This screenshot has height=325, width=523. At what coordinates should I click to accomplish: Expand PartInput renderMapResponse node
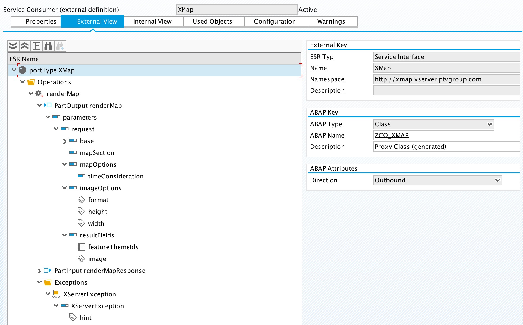(39, 271)
